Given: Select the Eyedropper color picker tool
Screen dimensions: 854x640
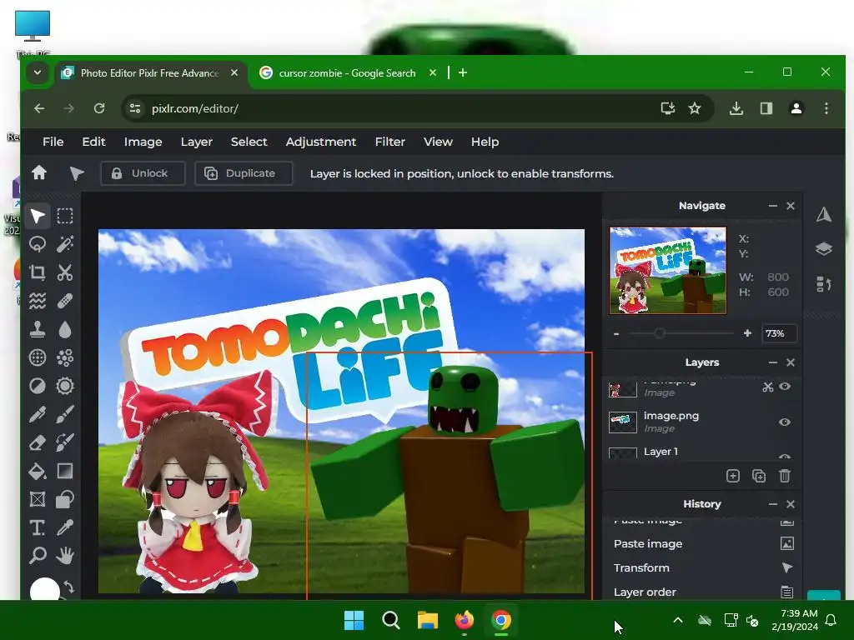Looking at the screenshot, I should 65,527.
